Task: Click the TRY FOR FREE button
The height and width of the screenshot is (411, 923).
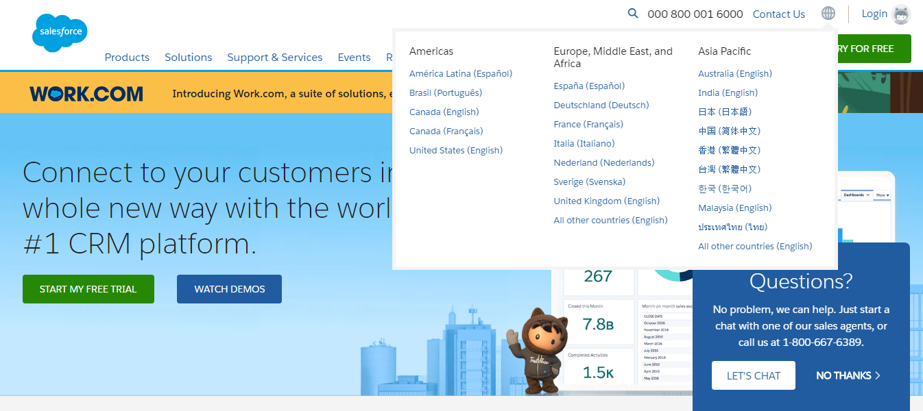Action: [x=873, y=49]
